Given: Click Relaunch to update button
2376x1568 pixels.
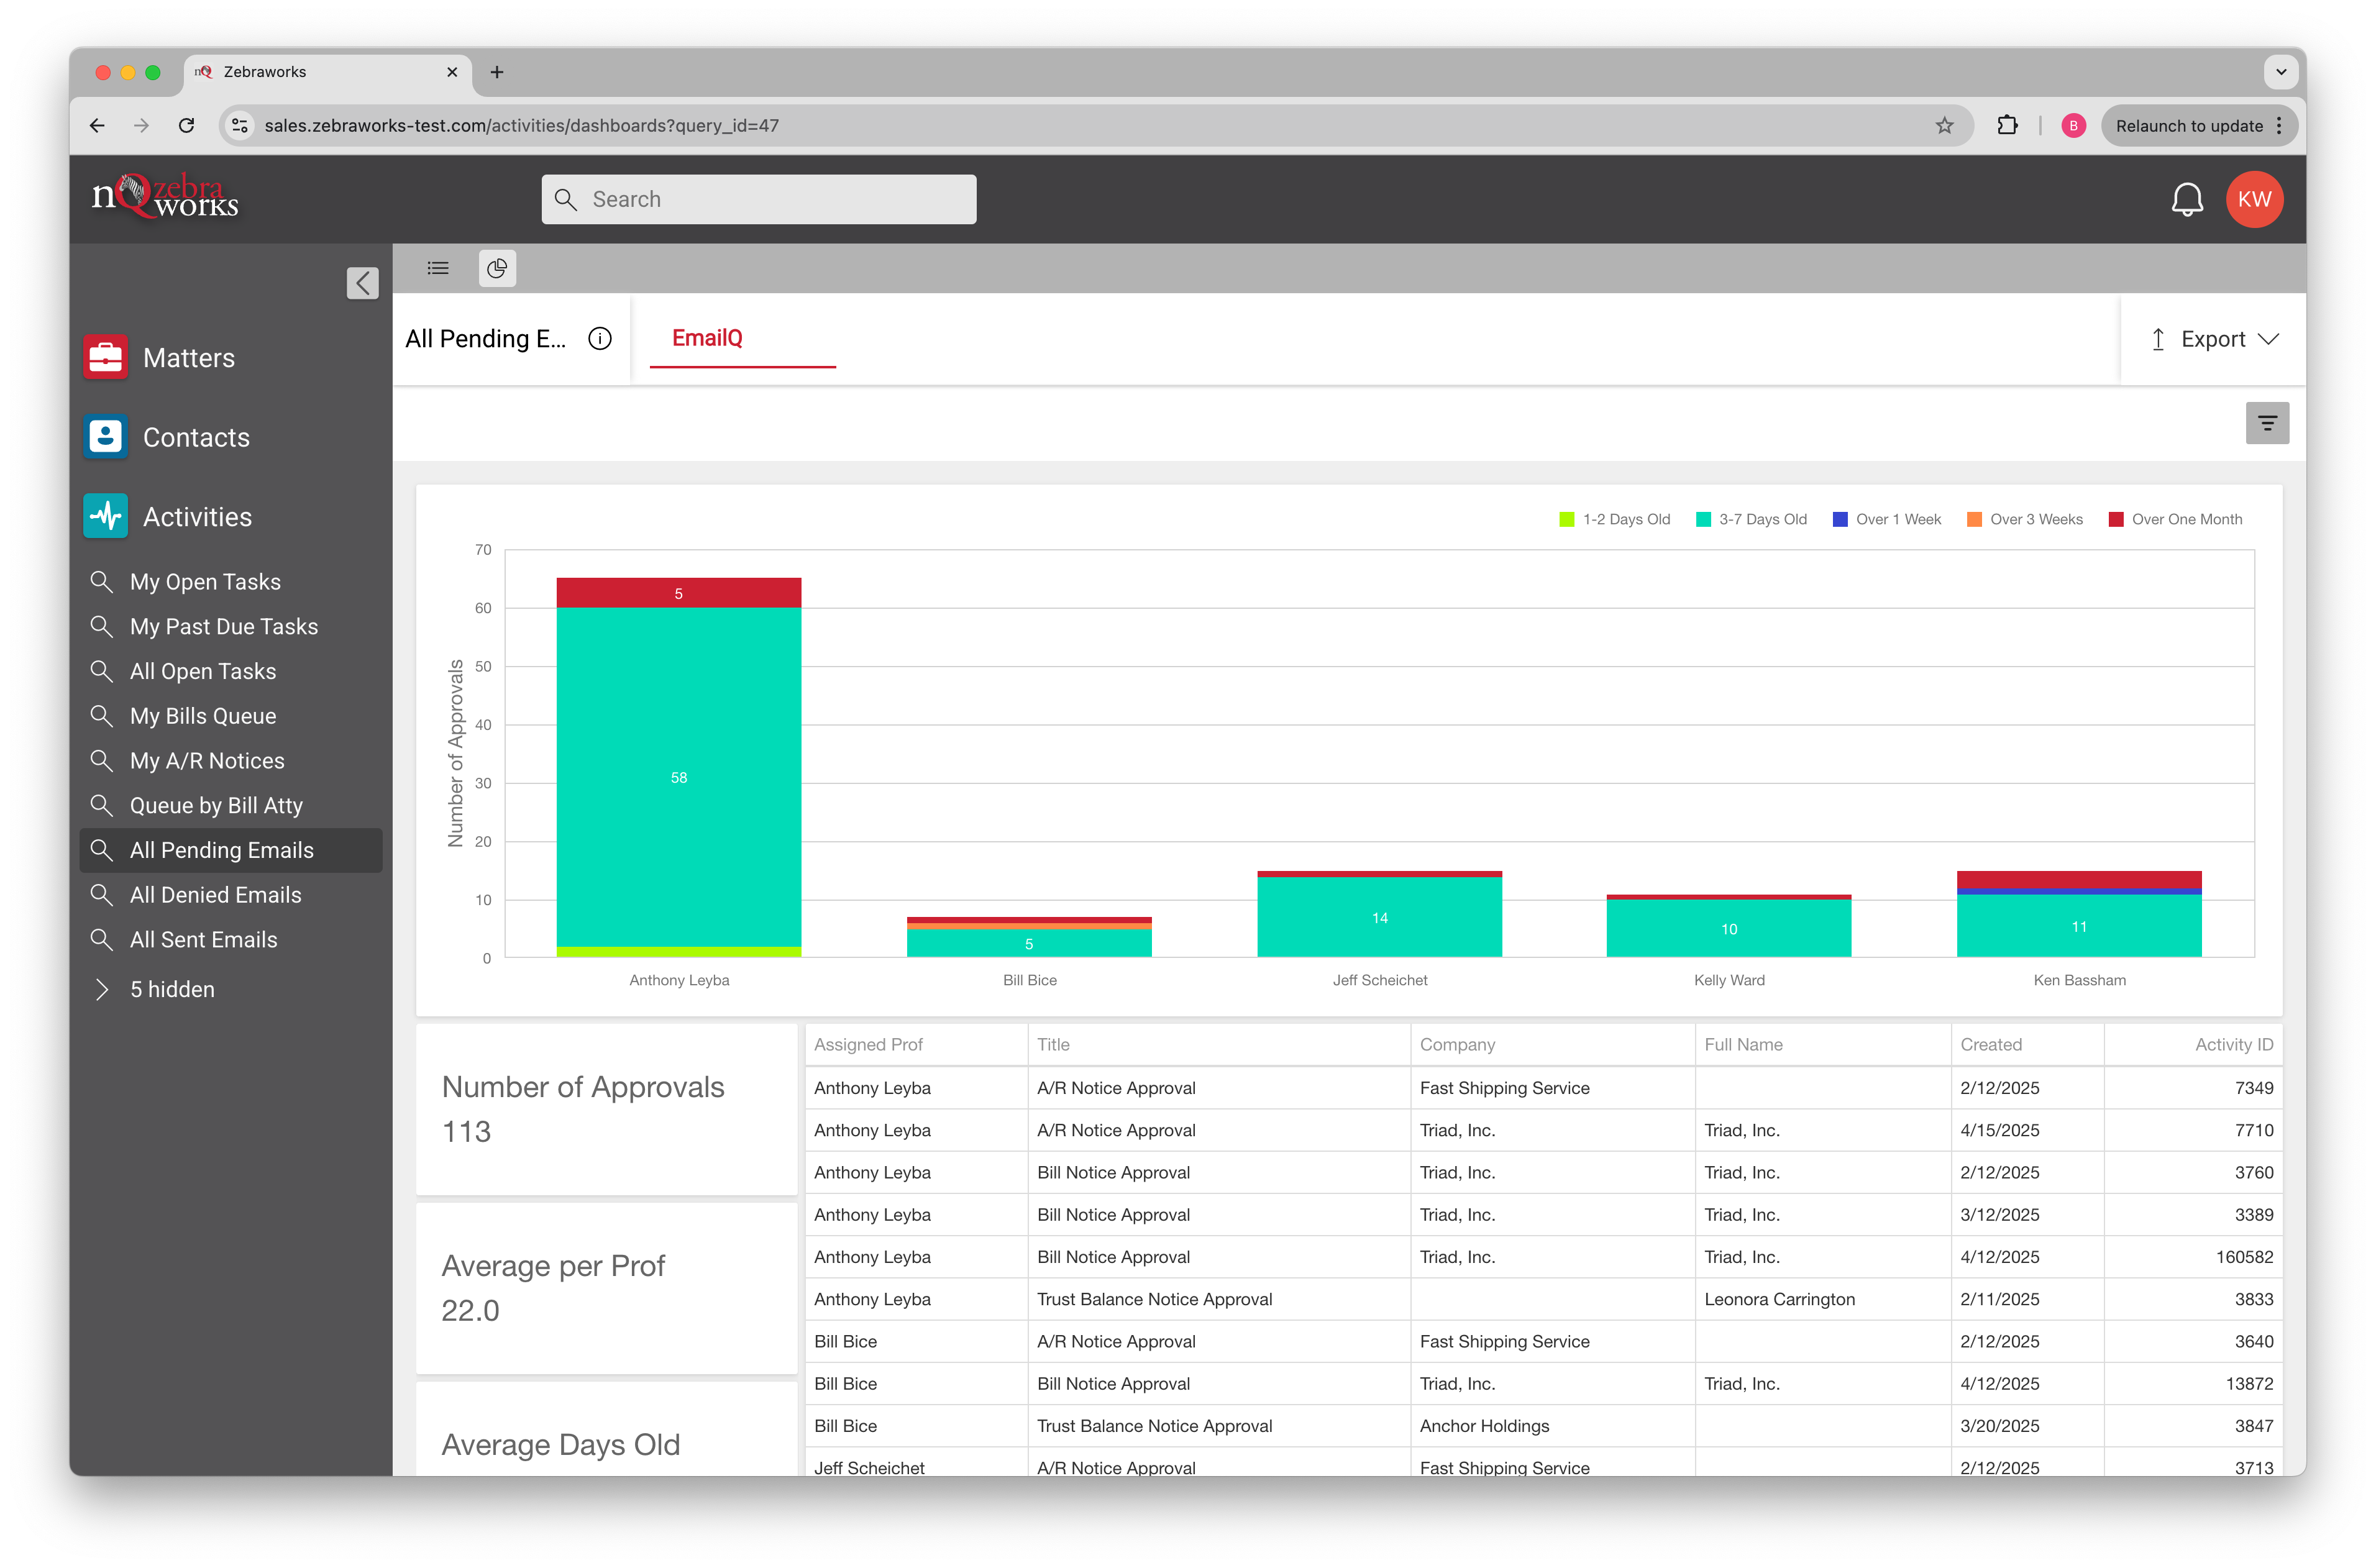Looking at the screenshot, I should click(2189, 126).
